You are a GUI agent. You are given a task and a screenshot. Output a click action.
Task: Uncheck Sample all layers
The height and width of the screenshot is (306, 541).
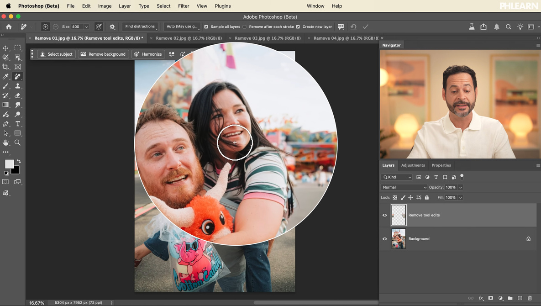click(206, 27)
